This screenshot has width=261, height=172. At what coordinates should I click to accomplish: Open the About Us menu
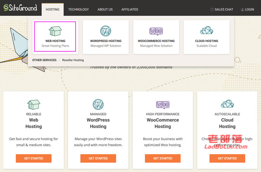pos(105,9)
